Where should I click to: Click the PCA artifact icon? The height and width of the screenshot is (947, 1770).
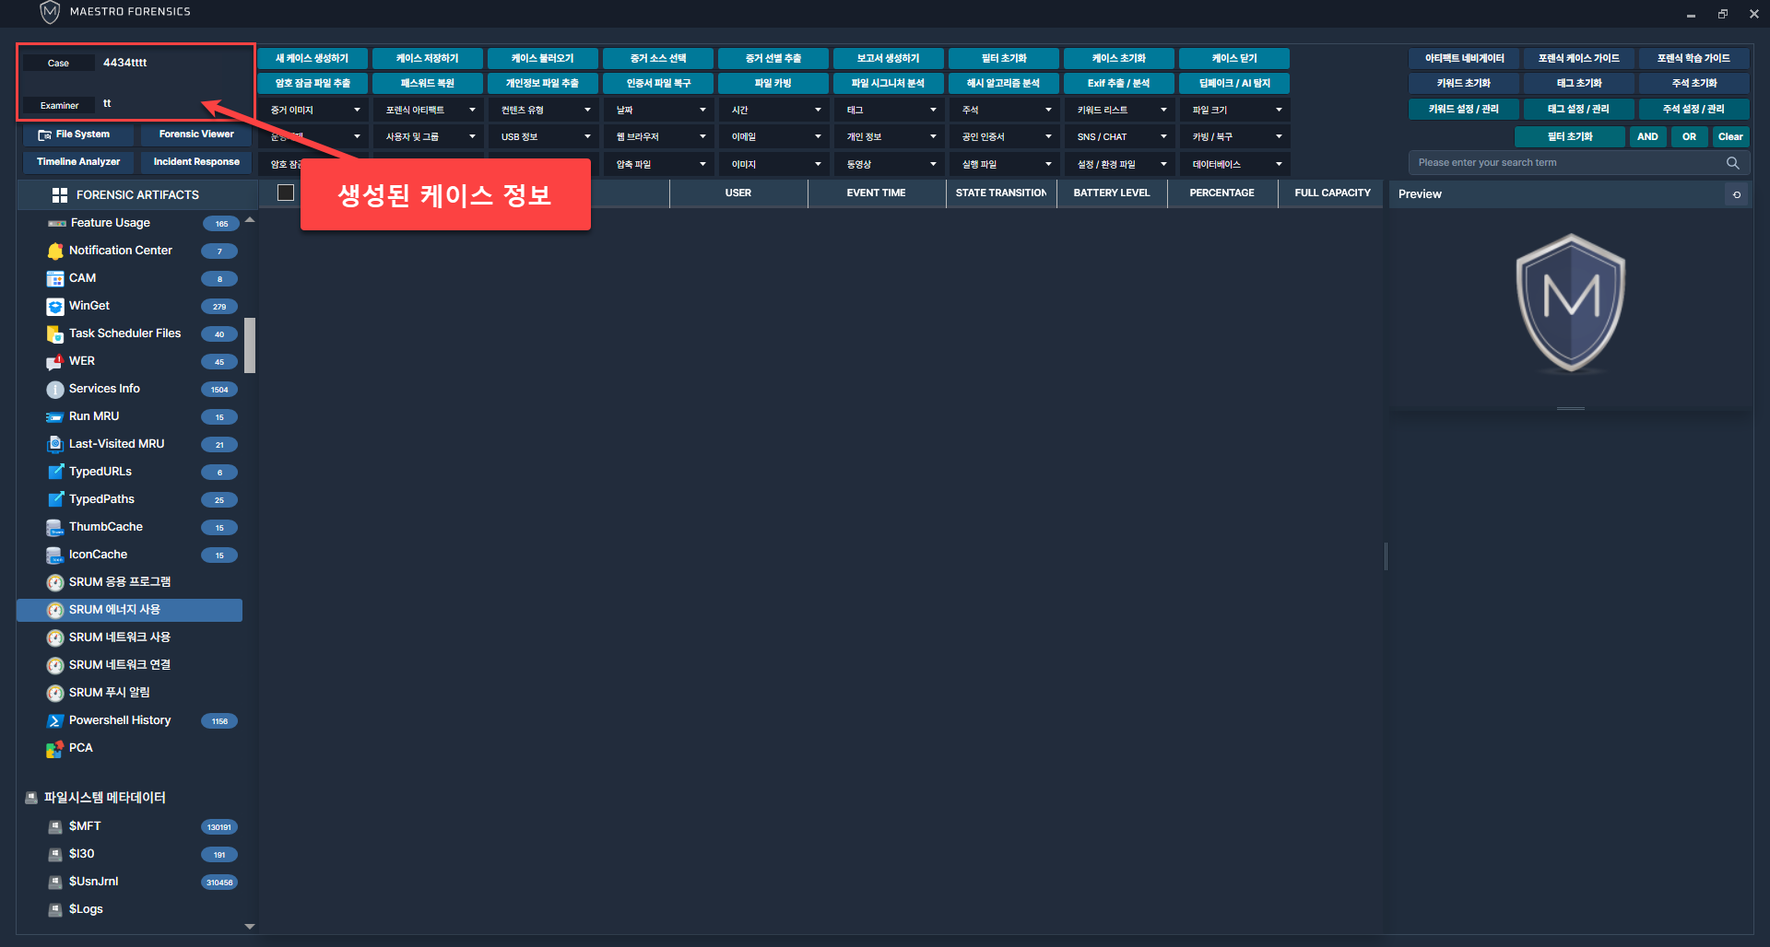[x=55, y=748]
